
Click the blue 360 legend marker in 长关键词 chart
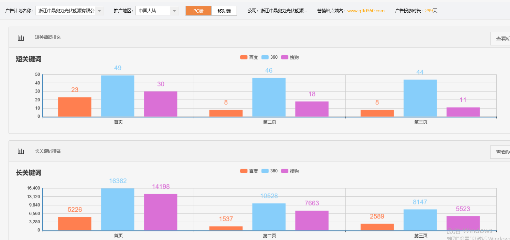tap(266, 171)
